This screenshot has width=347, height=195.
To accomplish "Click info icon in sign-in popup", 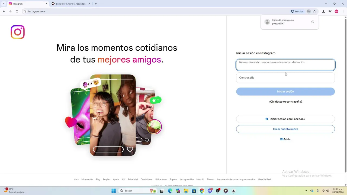I will point(313,22).
